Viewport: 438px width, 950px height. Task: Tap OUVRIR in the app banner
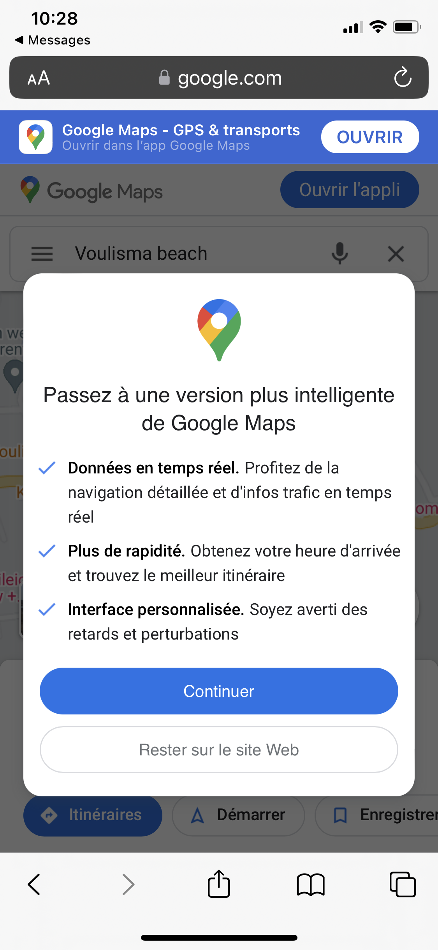pyautogui.click(x=369, y=137)
